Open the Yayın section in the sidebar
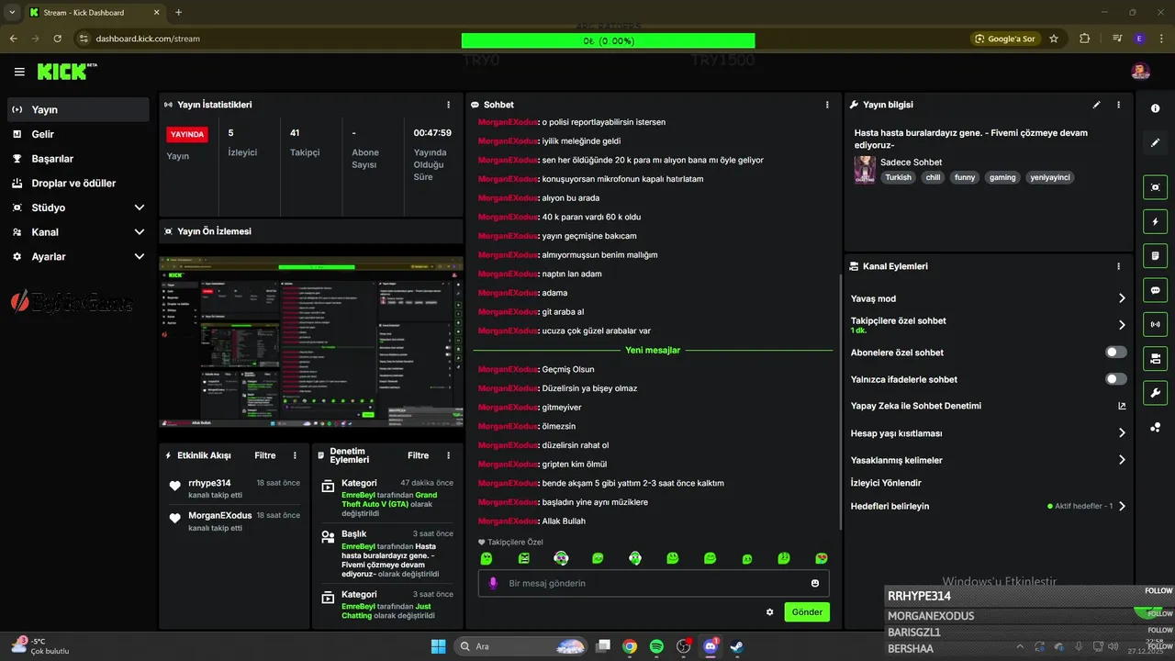The height and width of the screenshot is (661, 1175). [x=78, y=109]
